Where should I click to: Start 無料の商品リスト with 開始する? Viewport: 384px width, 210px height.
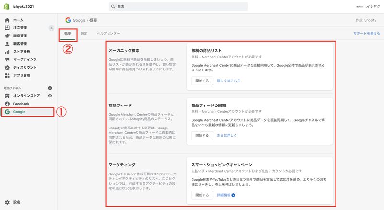click(x=202, y=81)
